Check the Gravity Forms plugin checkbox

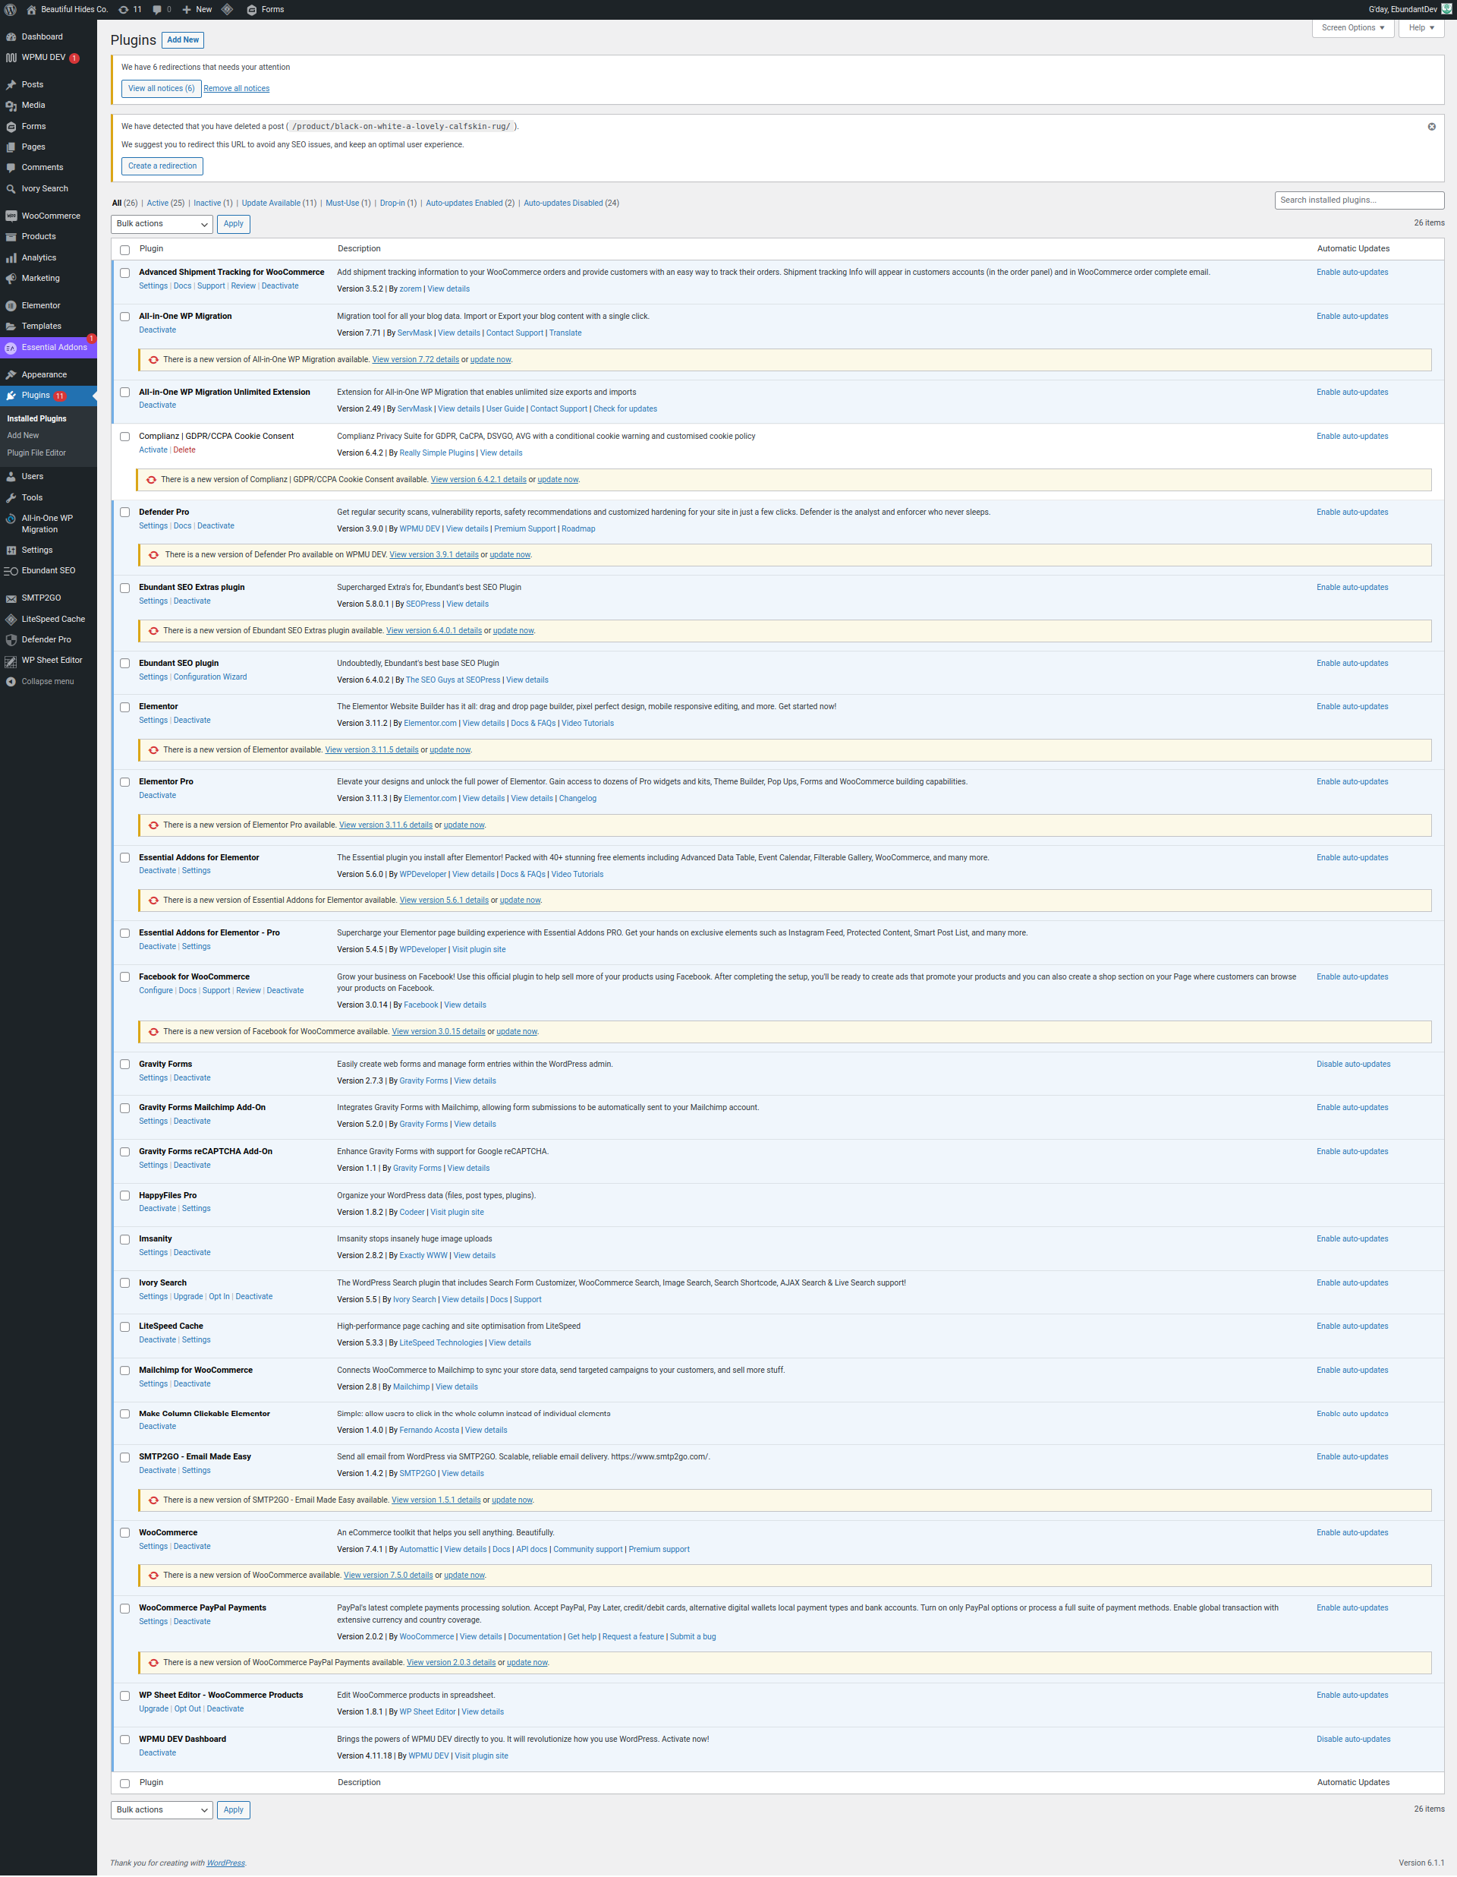tap(124, 1065)
